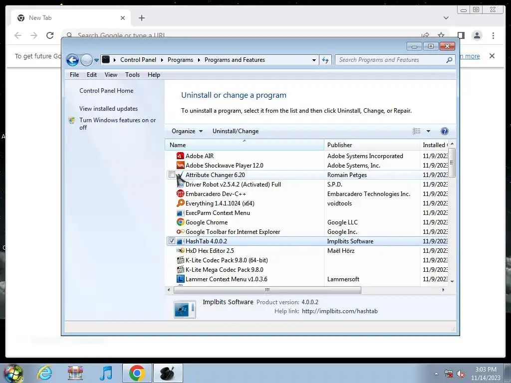Viewport: 511px width, 383px height.
Task: Click the Adobe AIR program icon
Action: 180,156
